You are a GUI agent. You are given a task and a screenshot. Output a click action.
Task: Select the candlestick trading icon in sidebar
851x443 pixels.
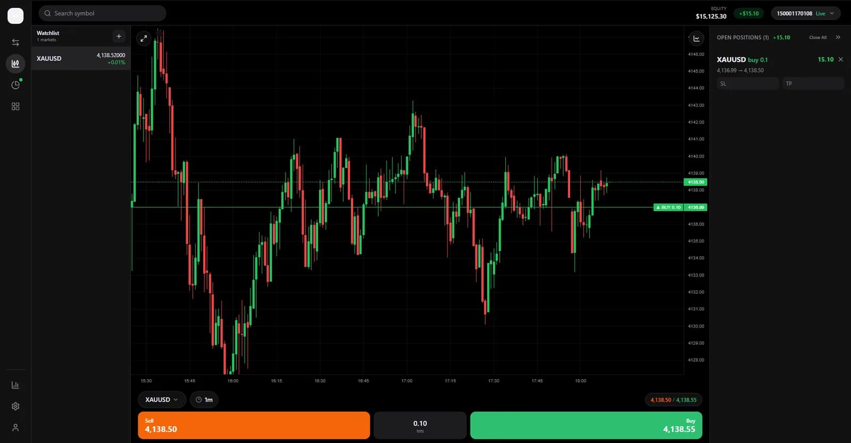pyautogui.click(x=15, y=64)
